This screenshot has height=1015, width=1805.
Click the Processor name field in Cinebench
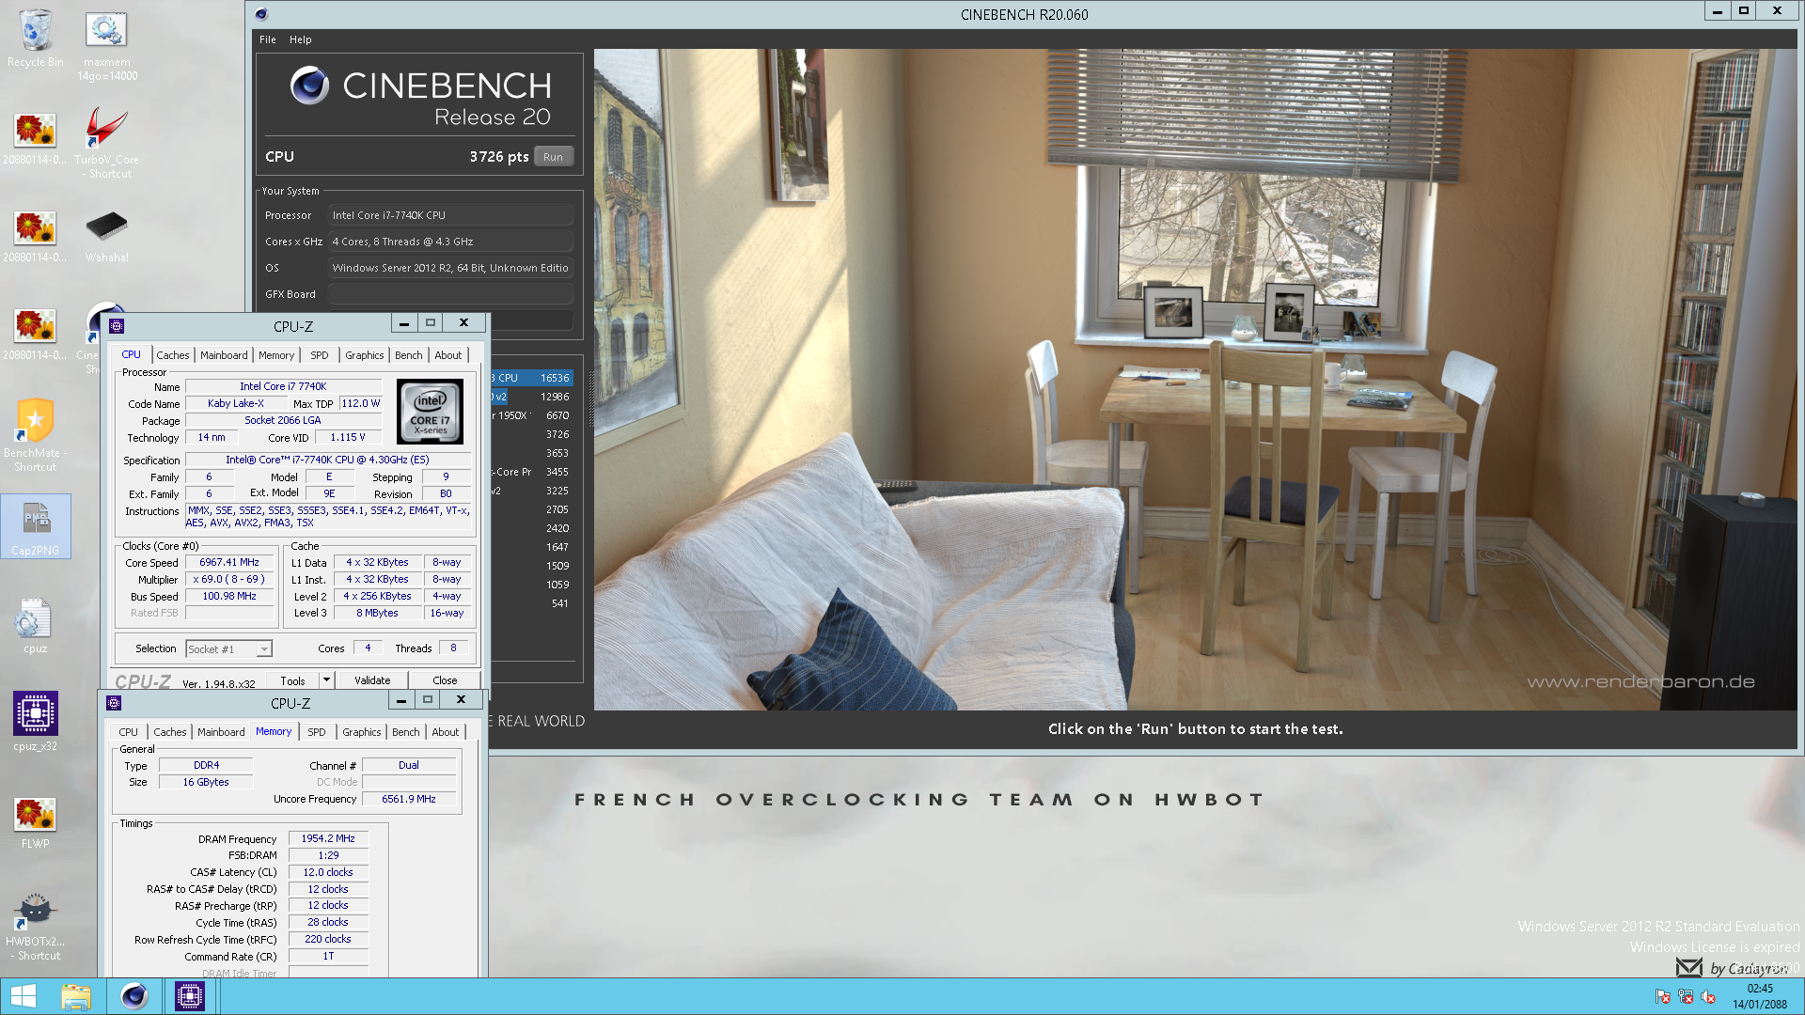450,215
